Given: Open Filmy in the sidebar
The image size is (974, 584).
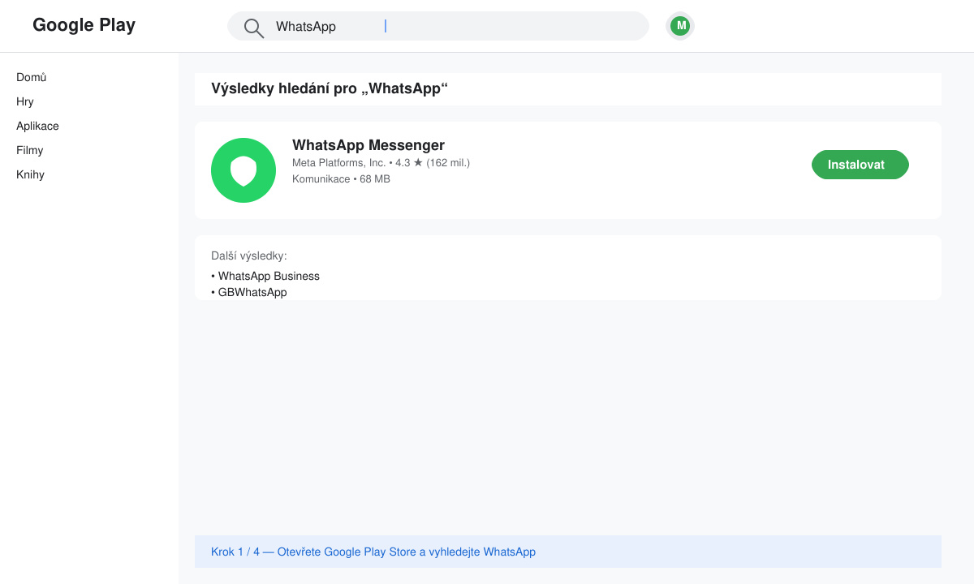Looking at the screenshot, I should [x=30, y=150].
